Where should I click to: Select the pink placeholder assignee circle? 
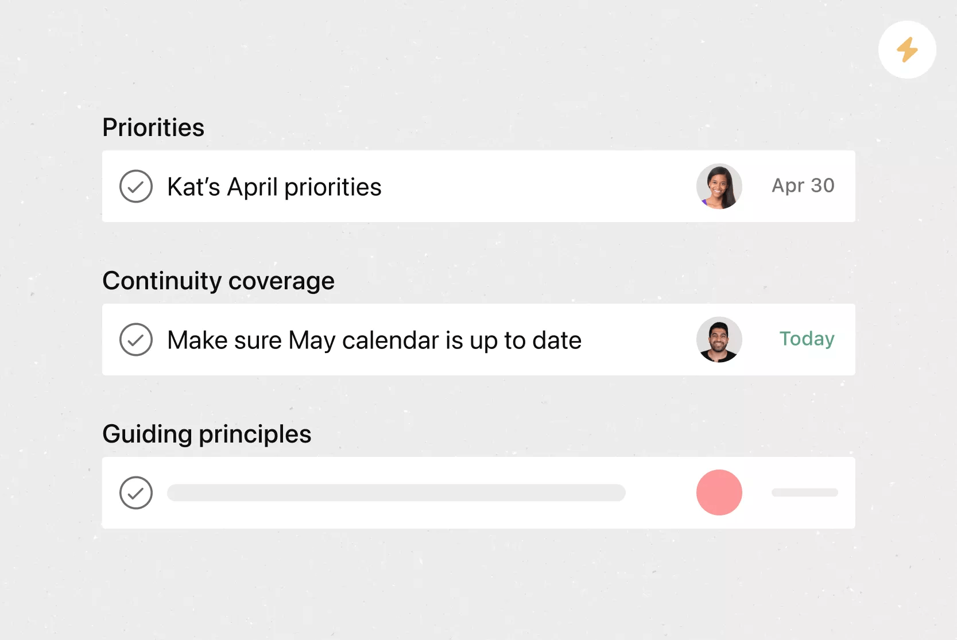[719, 492]
